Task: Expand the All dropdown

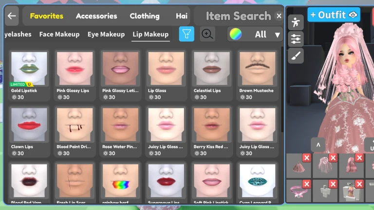Action: click(x=255, y=35)
